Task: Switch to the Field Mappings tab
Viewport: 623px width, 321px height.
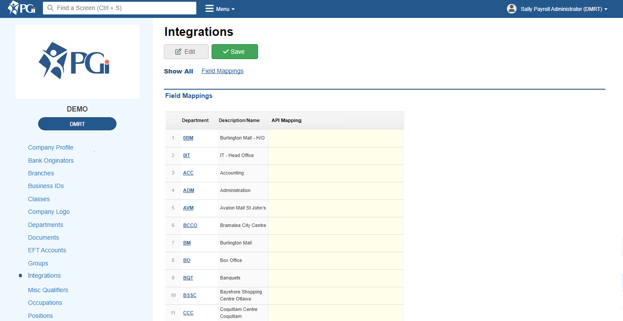Action: [x=223, y=71]
